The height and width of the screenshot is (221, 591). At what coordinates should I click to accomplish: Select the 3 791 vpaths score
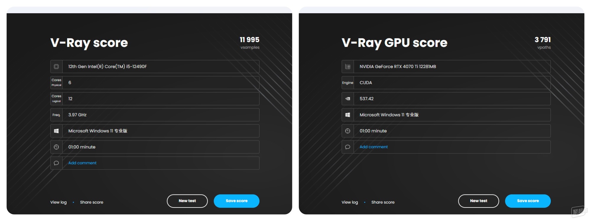coord(543,40)
